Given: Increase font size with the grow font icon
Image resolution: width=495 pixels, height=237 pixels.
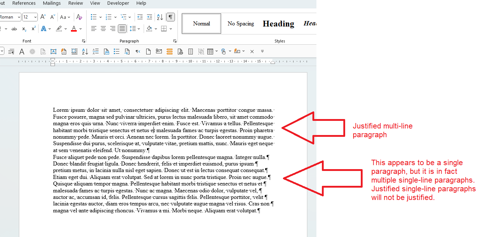Looking at the screenshot, I should click(43, 17).
